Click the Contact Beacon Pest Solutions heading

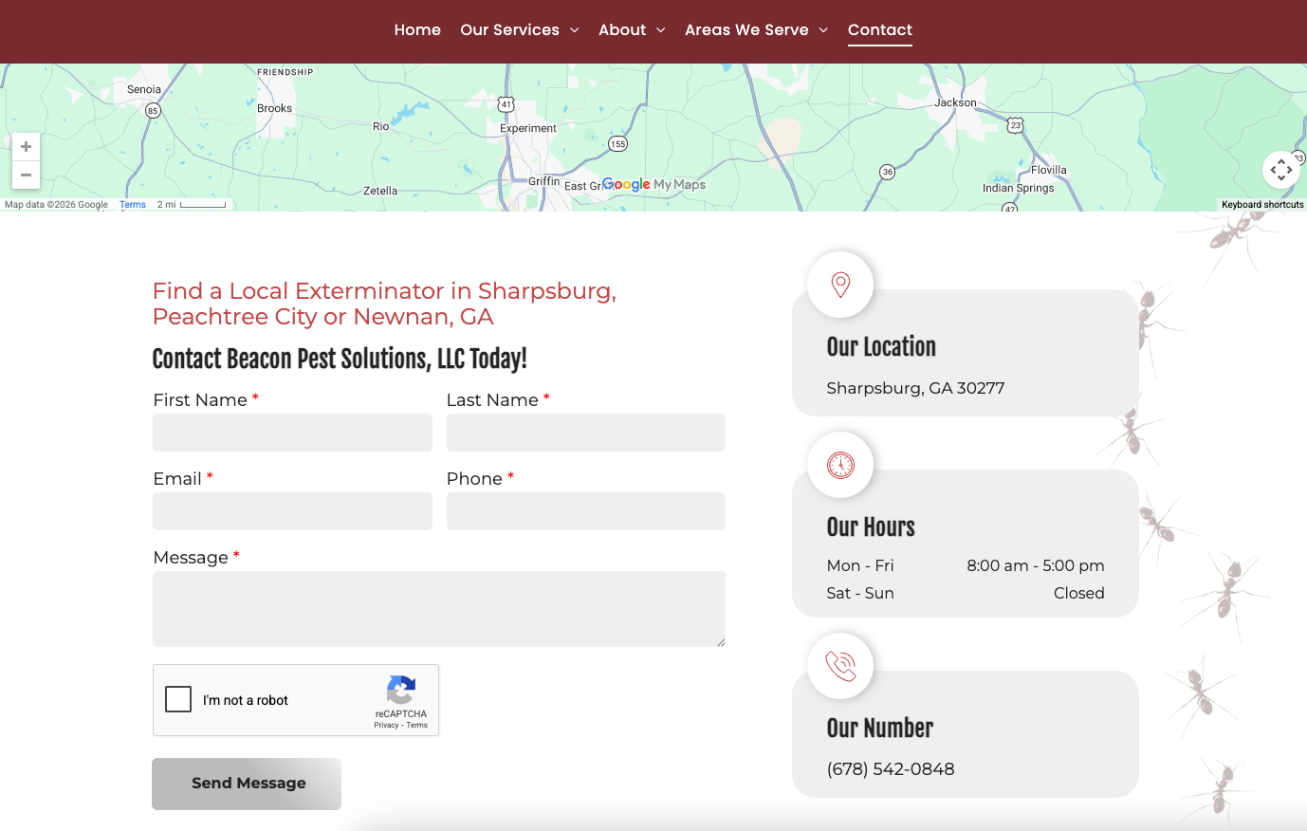point(340,359)
